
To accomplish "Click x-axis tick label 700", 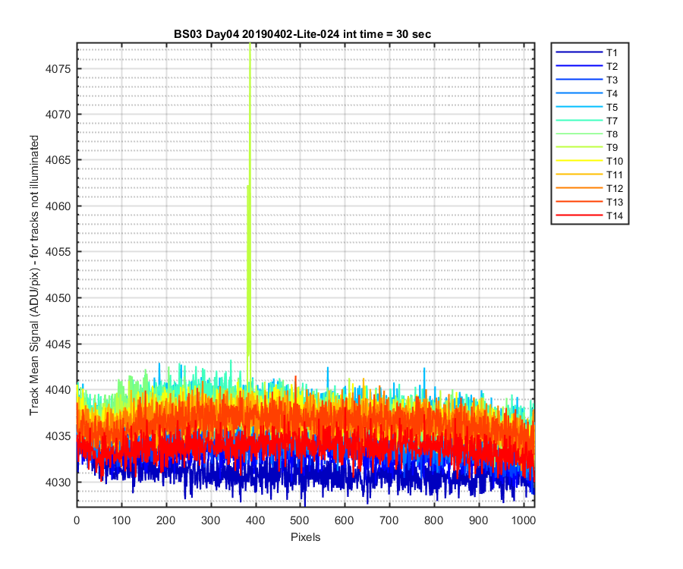I will point(389,520).
